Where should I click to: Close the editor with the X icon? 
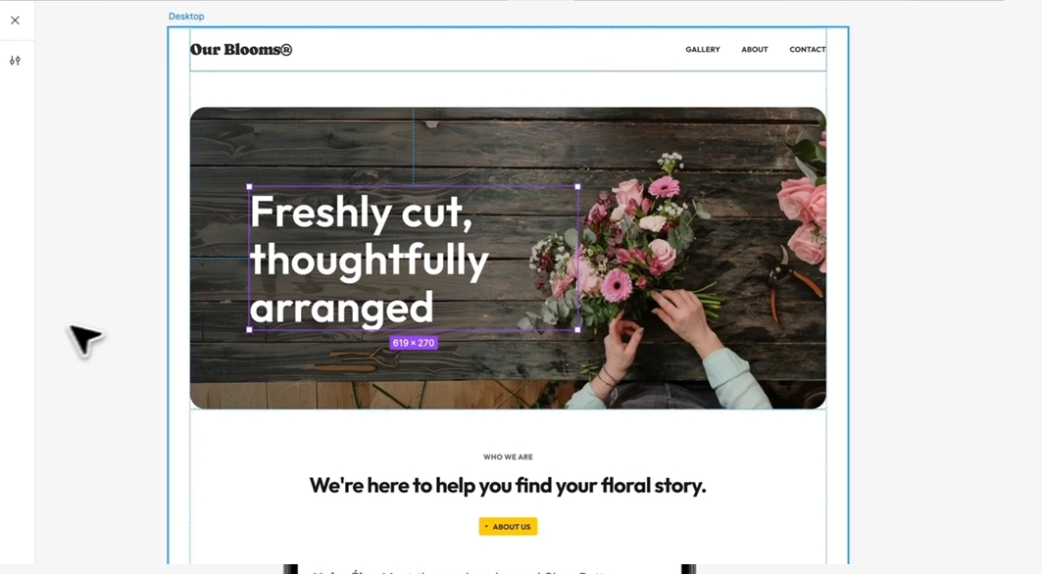pos(16,21)
